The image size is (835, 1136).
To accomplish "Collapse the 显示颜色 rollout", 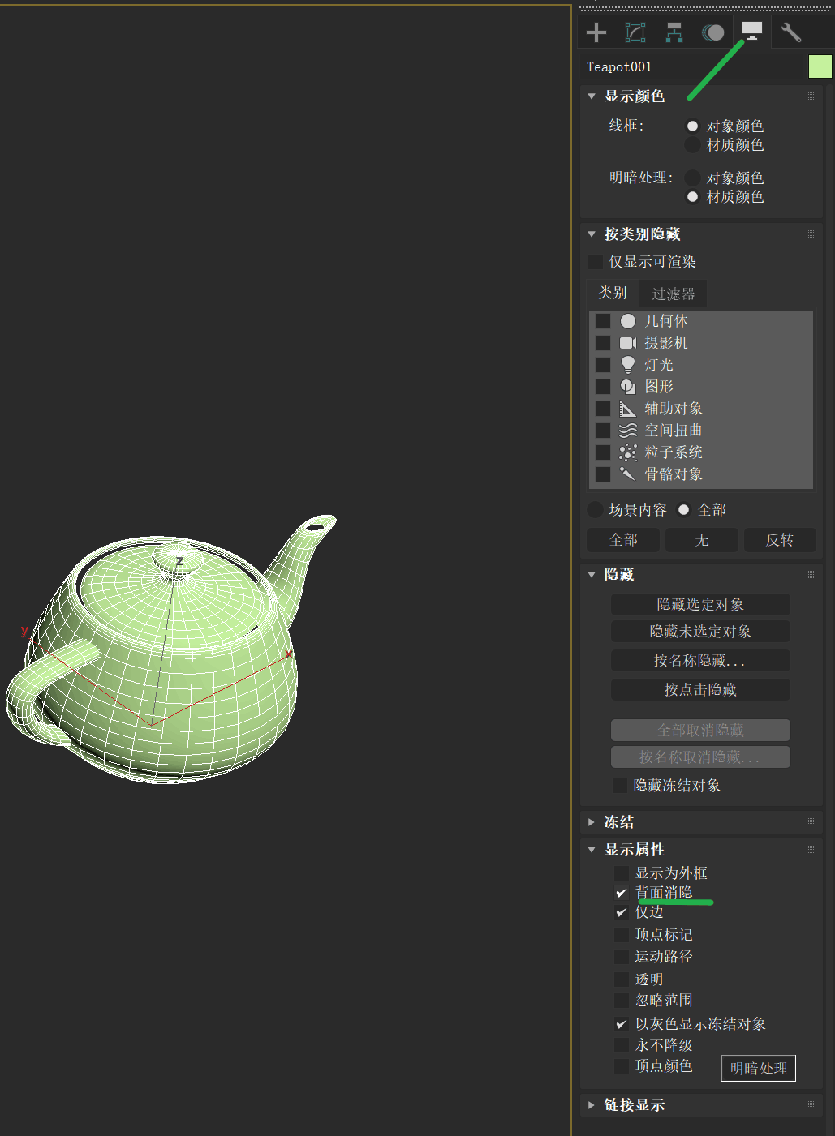I will click(592, 96).
